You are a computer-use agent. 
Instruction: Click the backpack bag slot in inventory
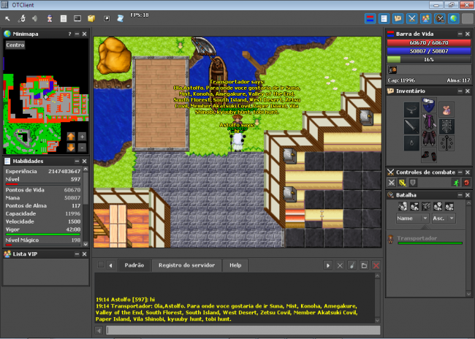(446, 110)
